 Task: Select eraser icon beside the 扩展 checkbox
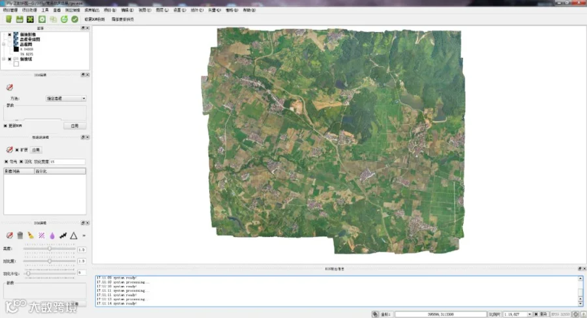coord(9,150)
